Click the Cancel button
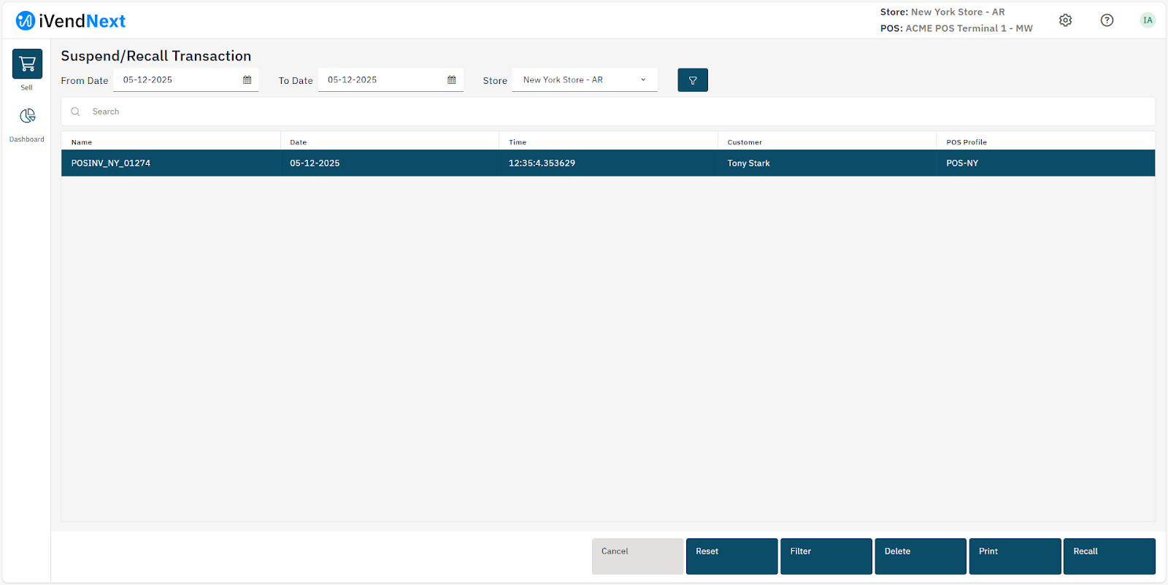 point(637,556)
